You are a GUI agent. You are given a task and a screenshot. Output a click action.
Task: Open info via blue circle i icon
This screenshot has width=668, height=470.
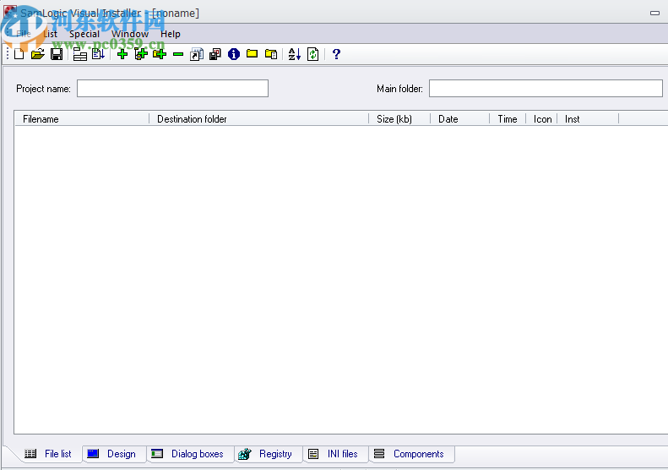pos(234,54)
